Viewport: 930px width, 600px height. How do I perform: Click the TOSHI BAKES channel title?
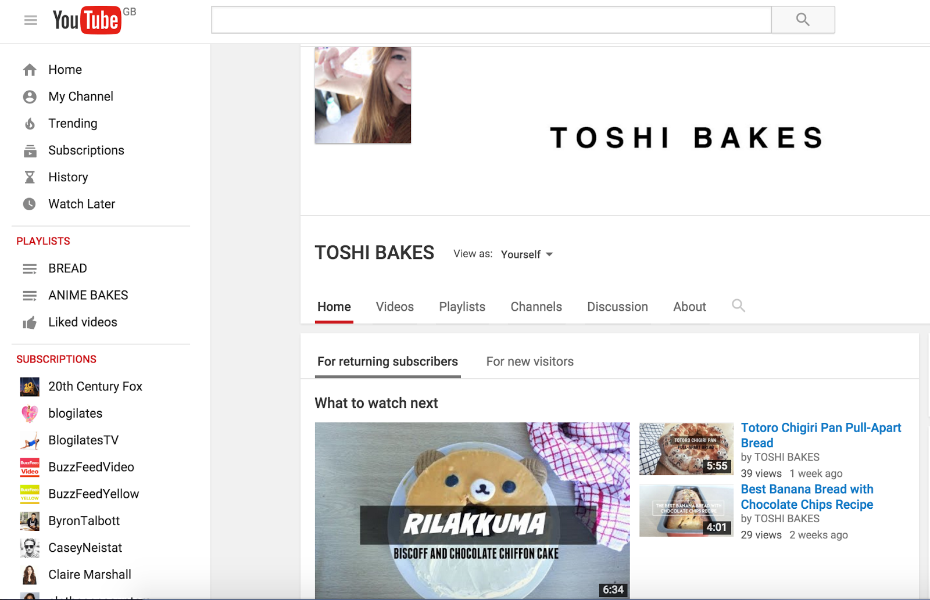374,253
